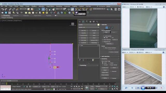Viewport: 166px width, 93px height.
Task: Open the key filter Selected dropdown
Action: (x=101, y=86)
